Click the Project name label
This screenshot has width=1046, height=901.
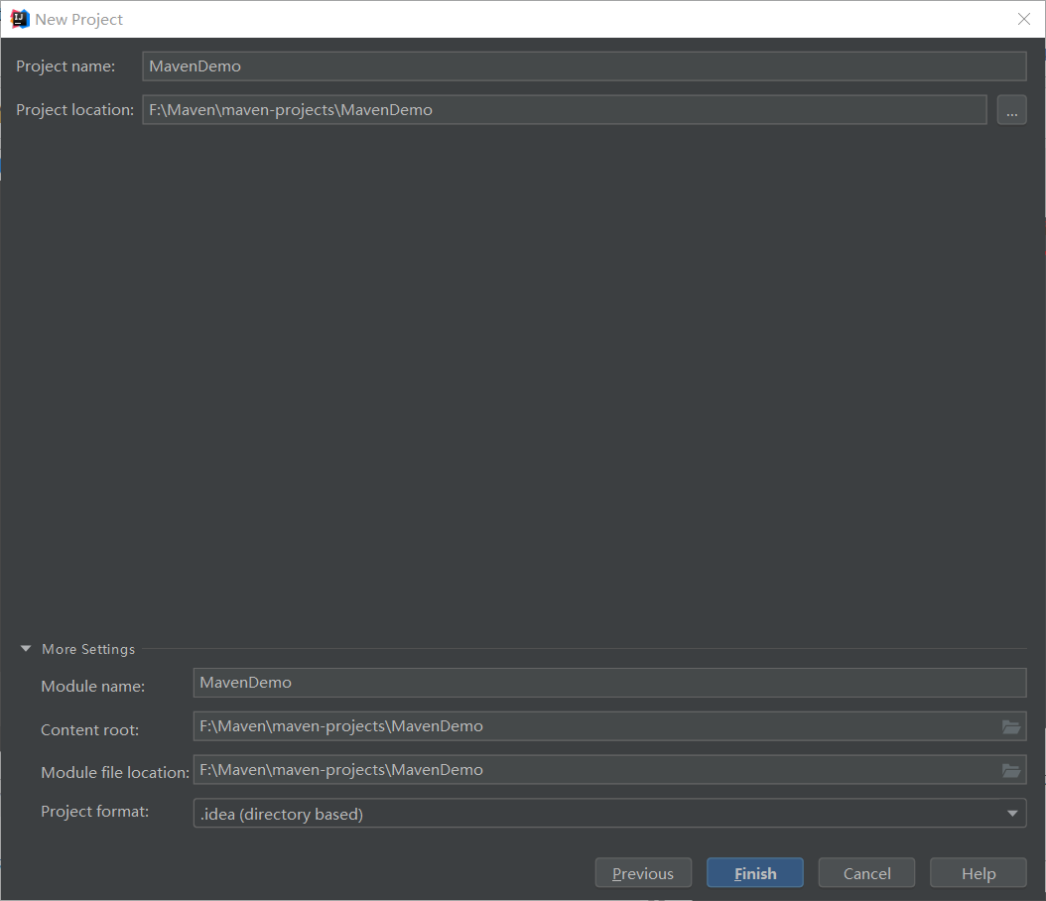(x=66, y=65)
